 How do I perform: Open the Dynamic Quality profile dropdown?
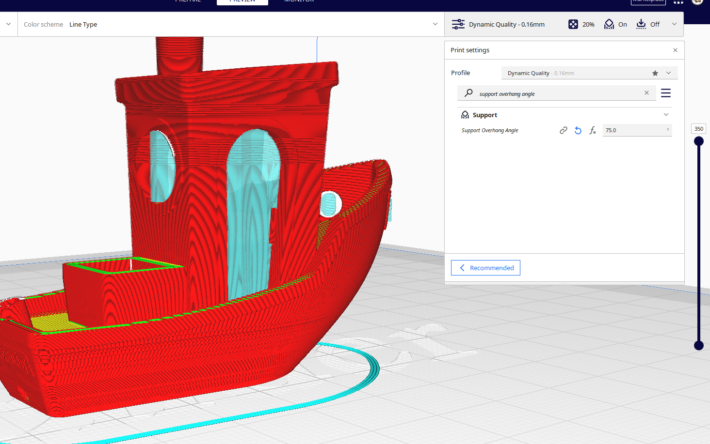coord(668,73)
